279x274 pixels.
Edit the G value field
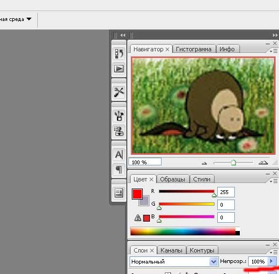tap(226, 205)
